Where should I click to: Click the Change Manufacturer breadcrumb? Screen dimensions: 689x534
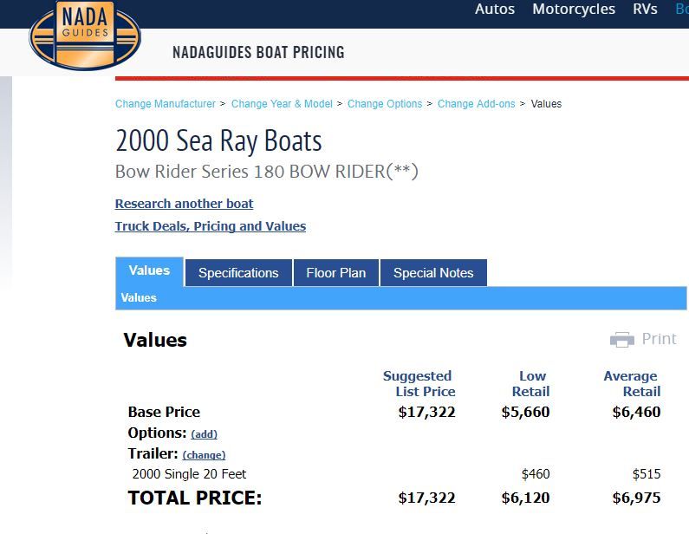click(x=166, y=104)
